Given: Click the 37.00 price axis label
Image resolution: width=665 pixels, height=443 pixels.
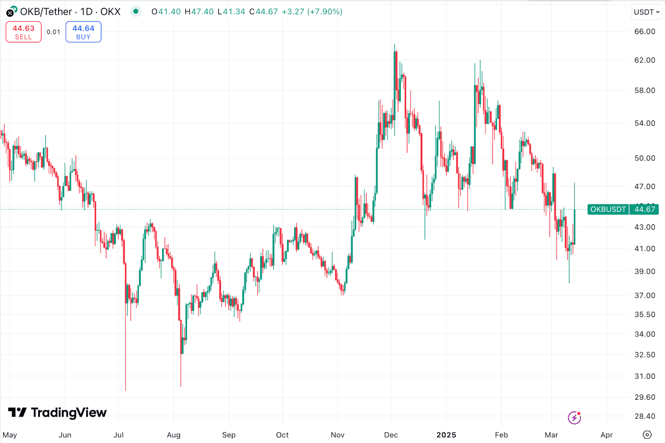Looking at the screenshot, I should tap(645, 295).
